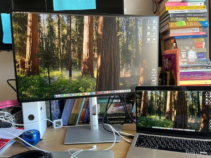Screen dimensions: 211x158
Task: Open Messages in the external monitor's Dock
Action: (x=64, y=95)
